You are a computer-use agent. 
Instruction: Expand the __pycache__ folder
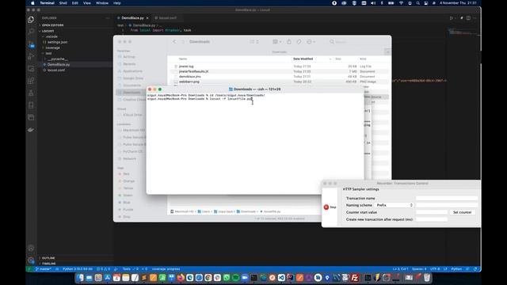tap(57, 59)
